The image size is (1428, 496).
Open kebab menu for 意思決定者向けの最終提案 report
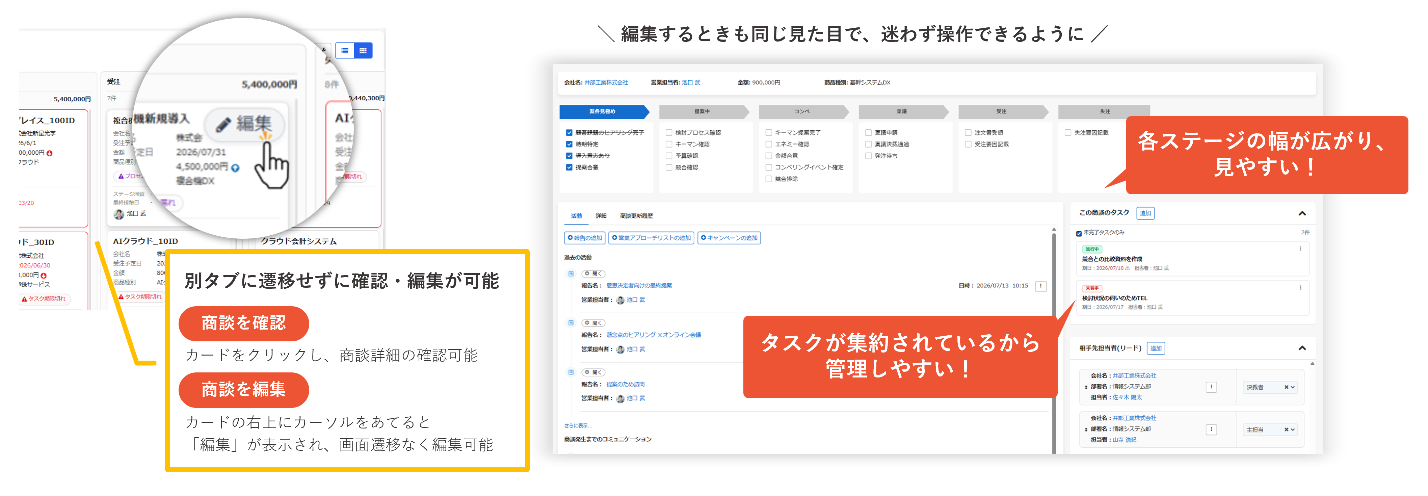pos(1040,286)
